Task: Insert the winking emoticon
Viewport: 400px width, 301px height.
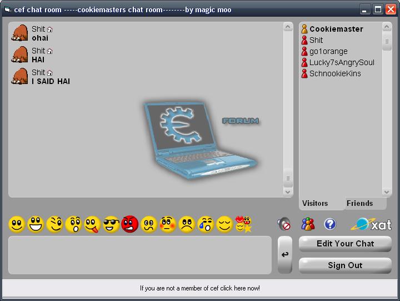Action: [54, 225]
